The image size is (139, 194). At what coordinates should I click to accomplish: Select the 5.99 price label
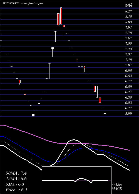pyautogui.click(x=128, y=114)
